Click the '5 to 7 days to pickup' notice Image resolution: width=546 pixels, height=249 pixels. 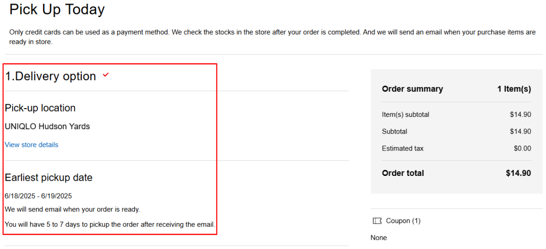[110, 225]
